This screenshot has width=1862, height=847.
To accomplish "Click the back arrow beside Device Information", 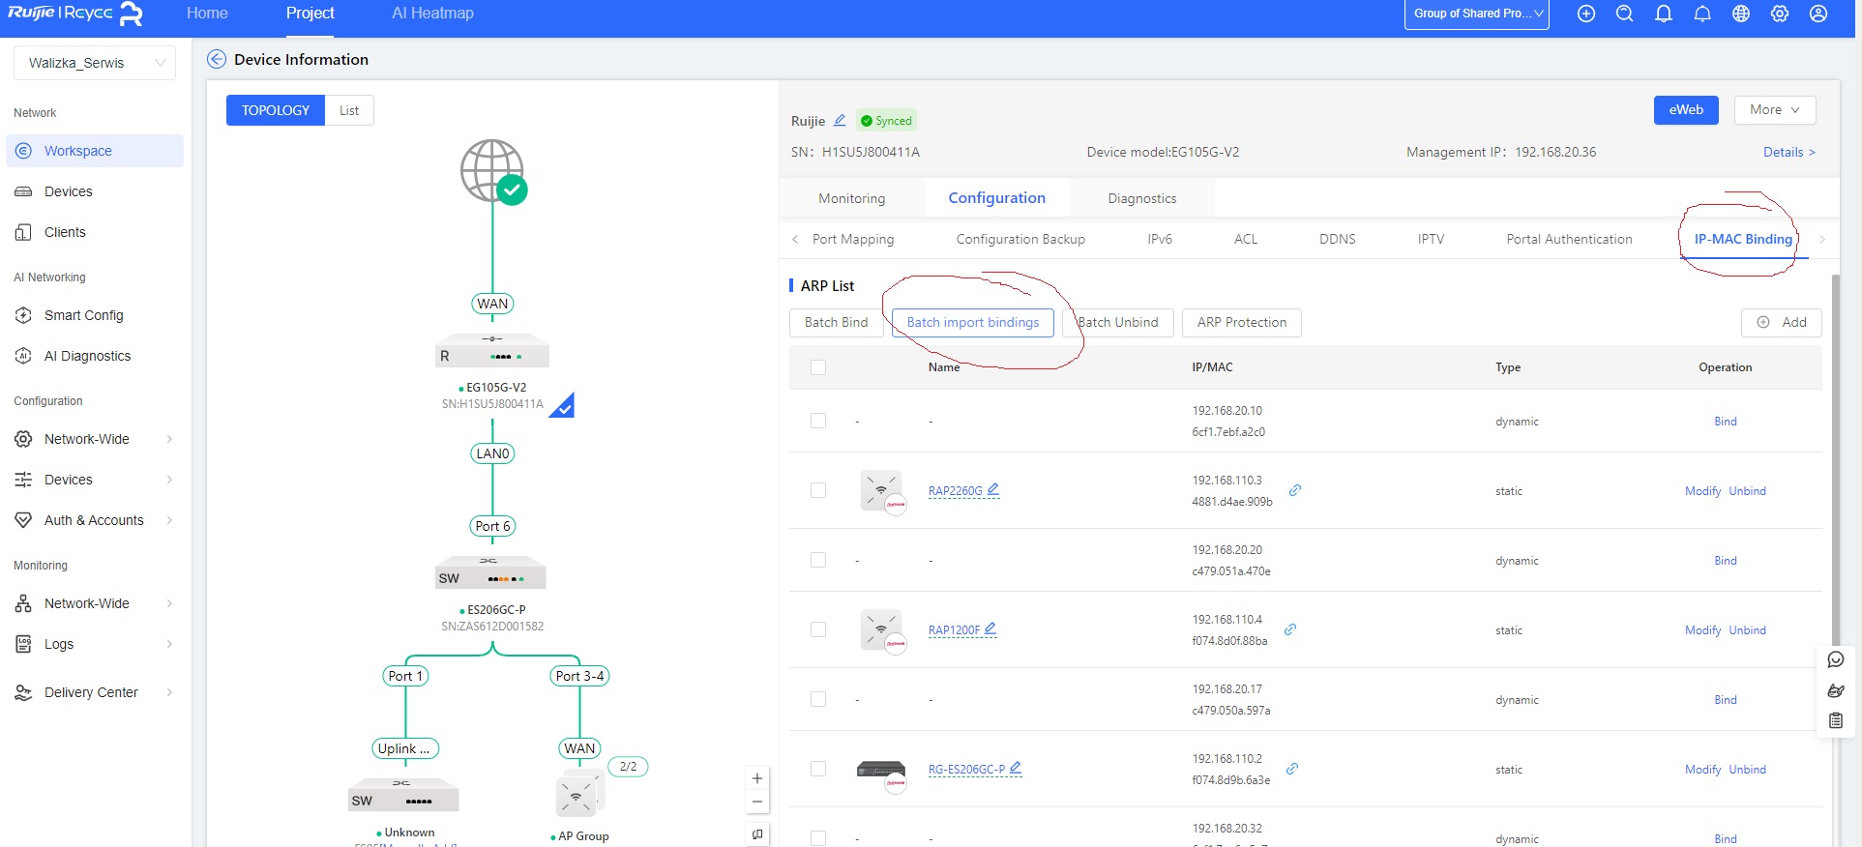I will click(x=217, y=59).
